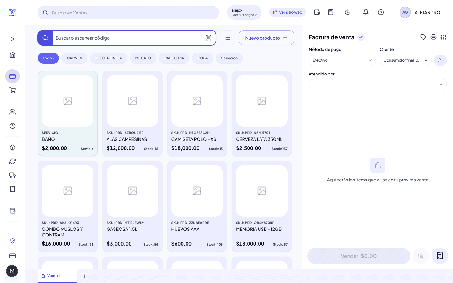This screenshot has width=453, height=283.
Task: Open the customers people icon in sidebar
Action: (13, 112)
